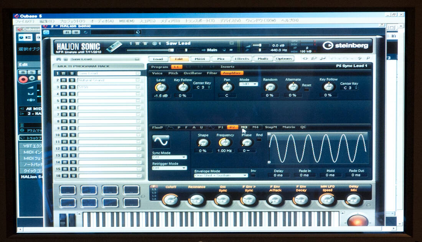Viewport: 422px width, 242px height.
Task: Click the Inserts button
Action: (227, 67)
